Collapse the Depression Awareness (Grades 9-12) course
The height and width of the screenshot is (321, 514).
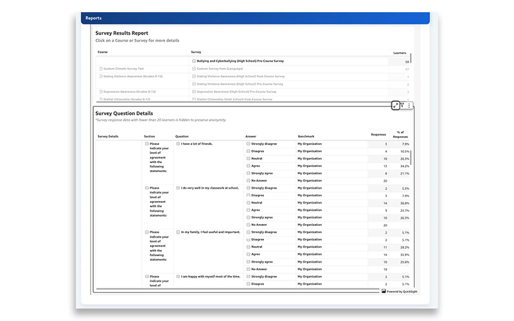click(x=100, y=92)
